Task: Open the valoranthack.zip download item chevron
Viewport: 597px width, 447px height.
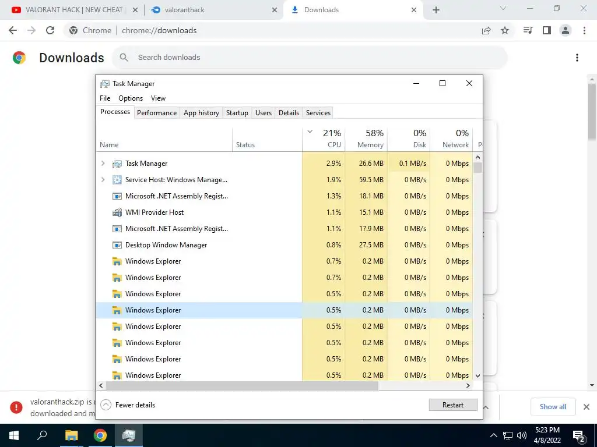Action: 486,407
